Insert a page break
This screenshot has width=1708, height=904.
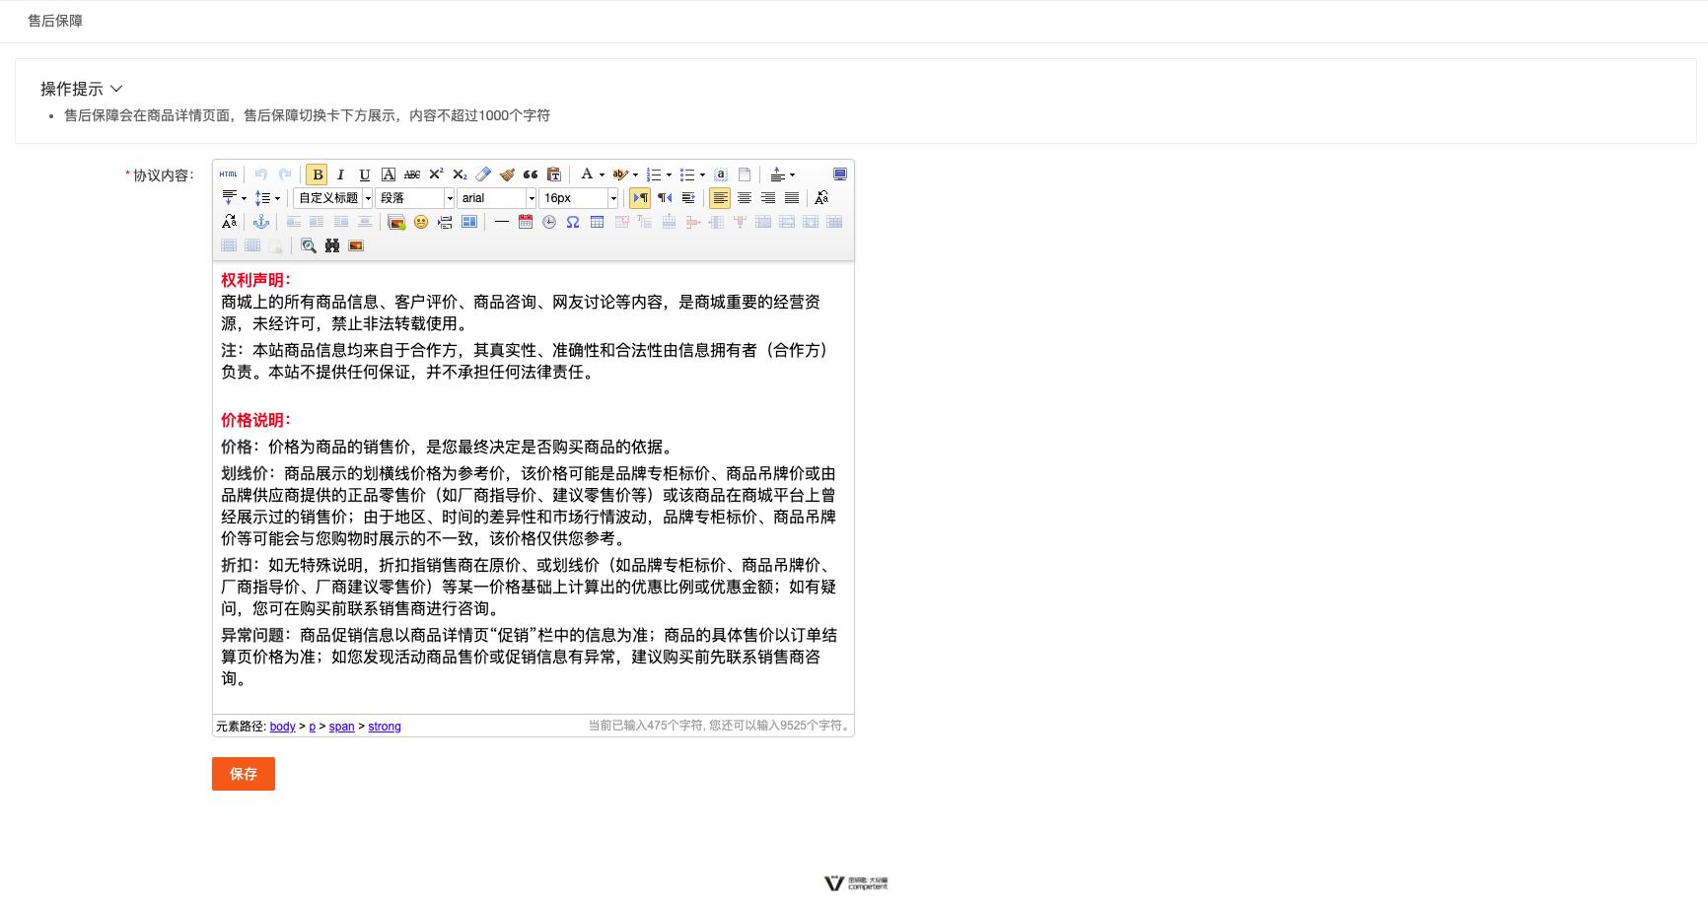[445, 222]
